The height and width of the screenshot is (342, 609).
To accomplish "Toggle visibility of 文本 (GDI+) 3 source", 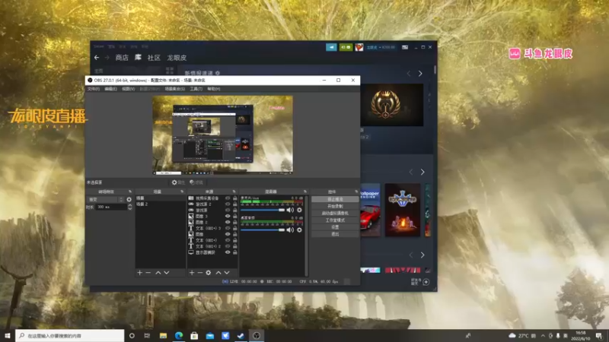I will (x=228, y=228).
